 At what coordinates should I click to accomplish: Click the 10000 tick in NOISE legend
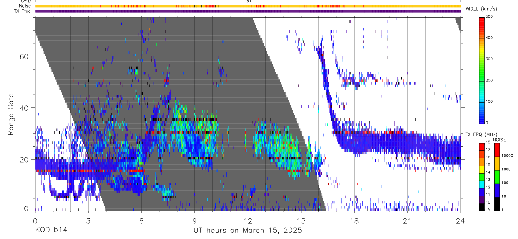click(507, 156)
